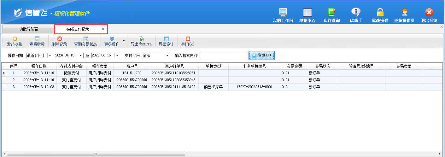Switch to 功能导航窗 tab
Image resolution: width=445 pixels, height=157 pixels.
(28, 29)
